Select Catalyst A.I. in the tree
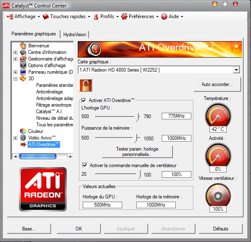 pos(49,112)
